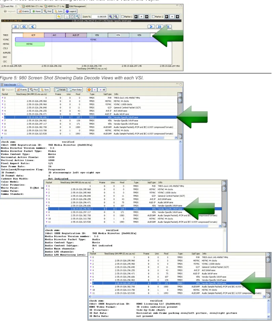
Task: Center Marker 2 using its dot button
Action: [172, 17]
